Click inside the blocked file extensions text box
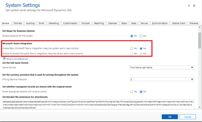 pos(98,104)
